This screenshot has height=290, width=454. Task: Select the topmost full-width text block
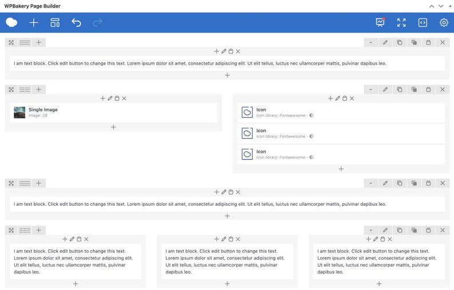(228, 63)
